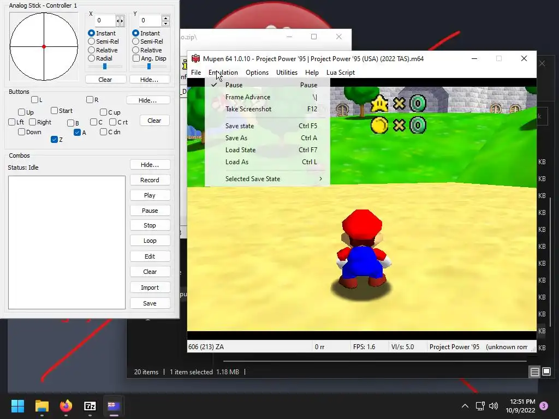Open the Lua Script menu
This screenshot has height=419, width=559.
click(x=341, y=73)
